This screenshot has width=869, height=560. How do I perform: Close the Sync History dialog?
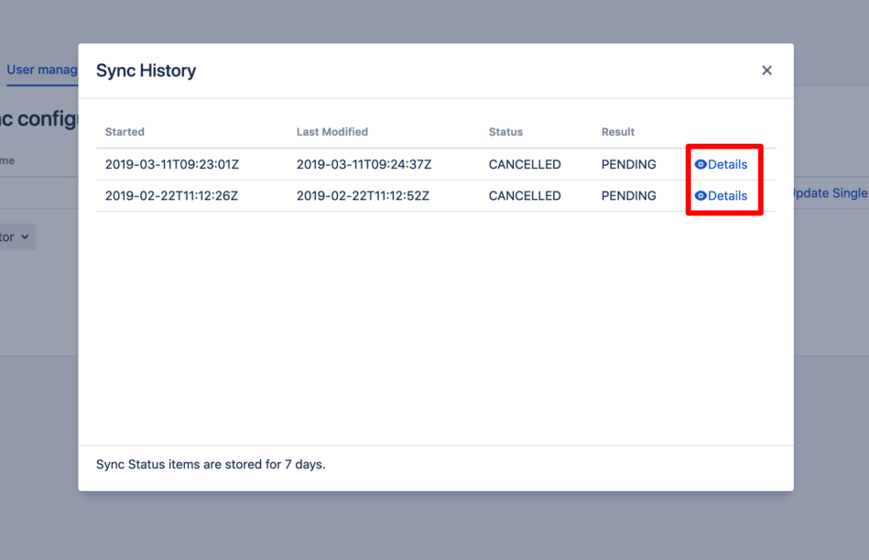(x=766, y=71)
